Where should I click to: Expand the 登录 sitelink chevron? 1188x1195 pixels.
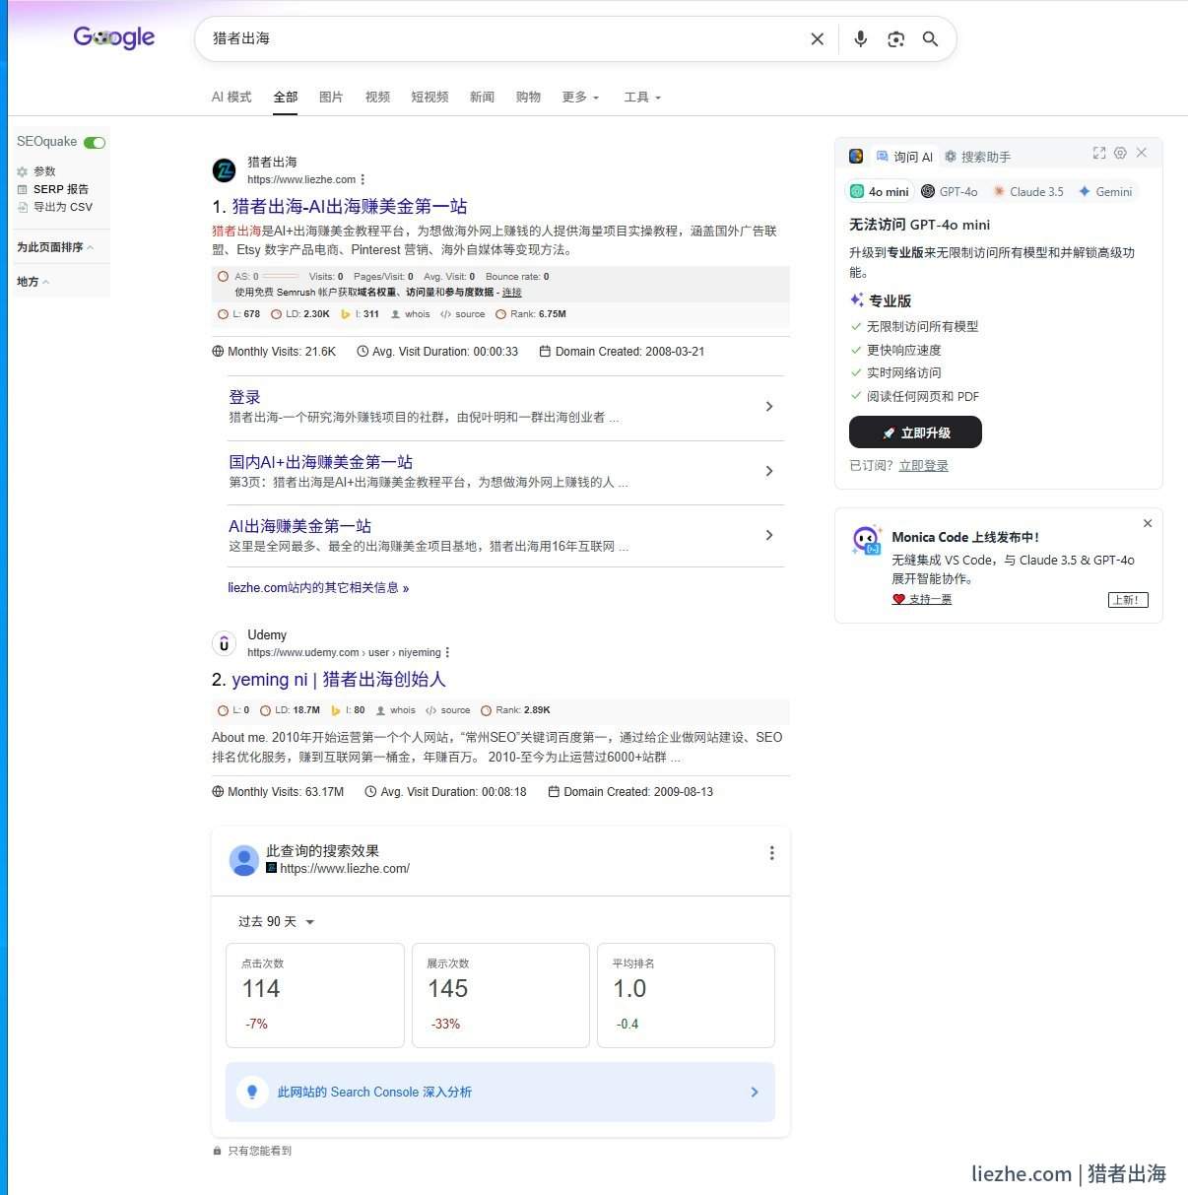click(x=769, y=406)
